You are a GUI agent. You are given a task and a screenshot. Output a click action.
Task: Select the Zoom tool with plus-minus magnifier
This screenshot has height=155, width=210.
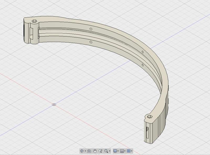coord(101,151)
